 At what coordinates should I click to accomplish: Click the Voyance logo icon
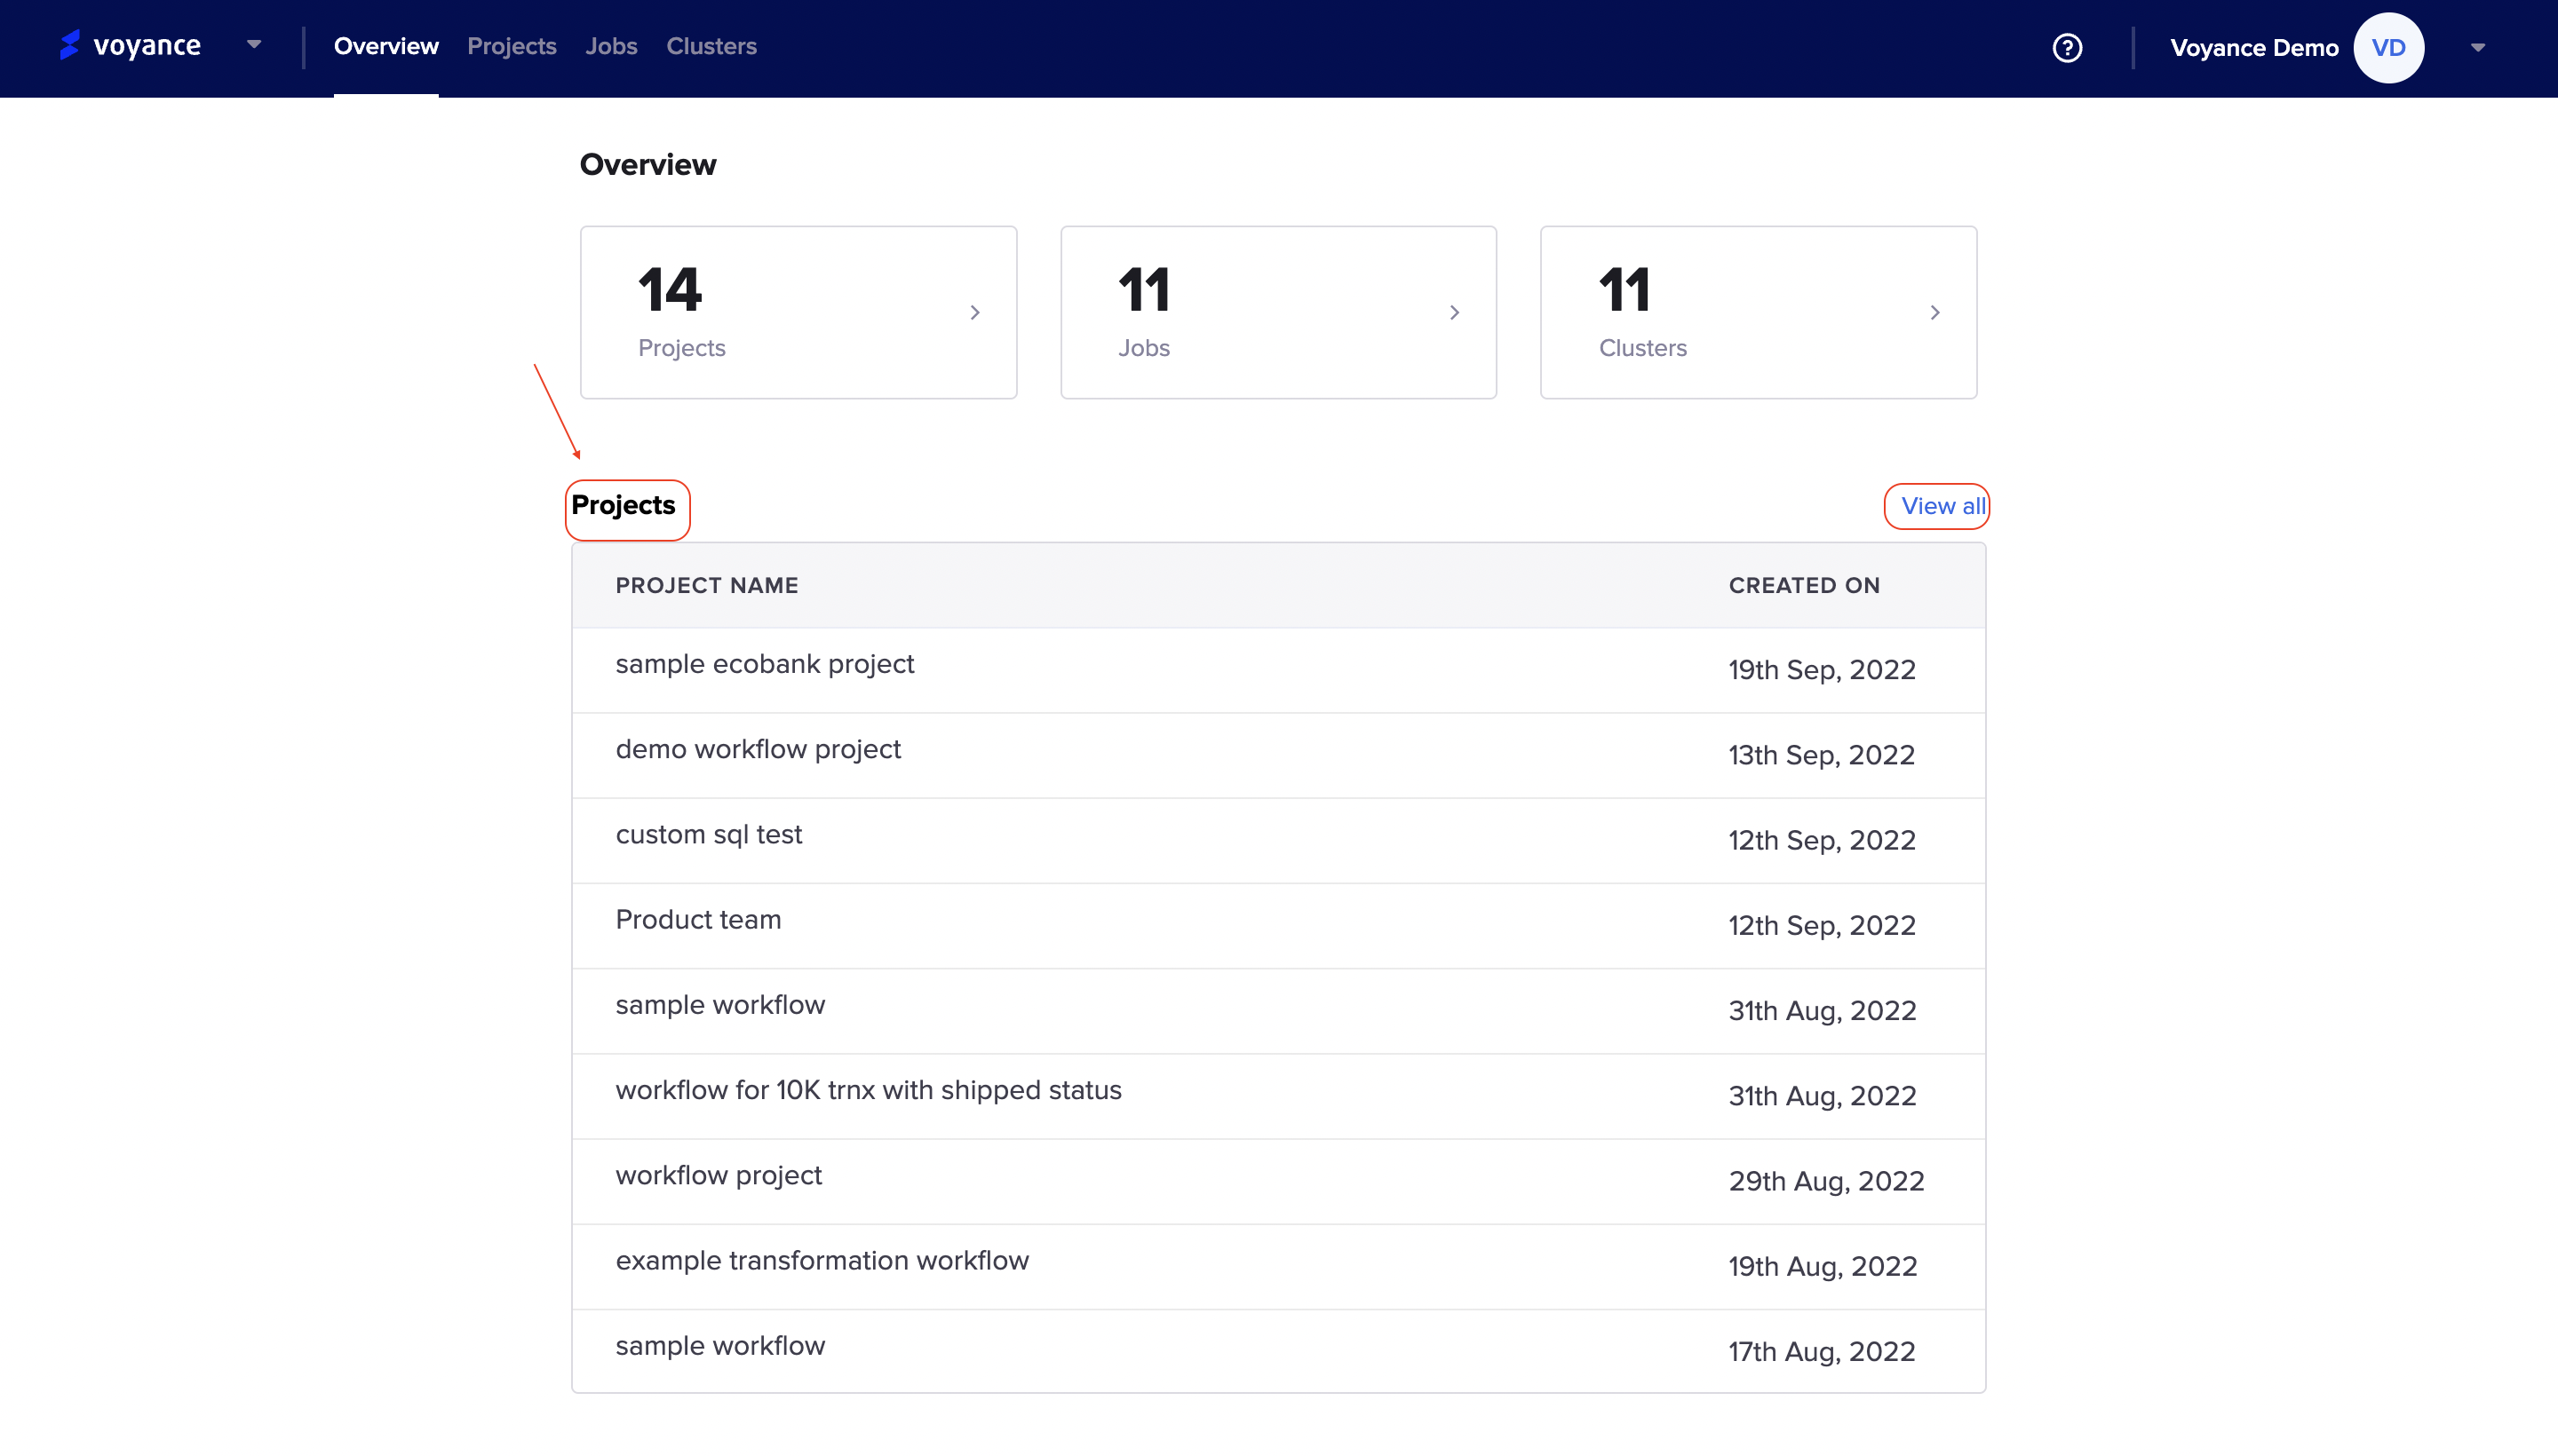[x=69, y=45]
